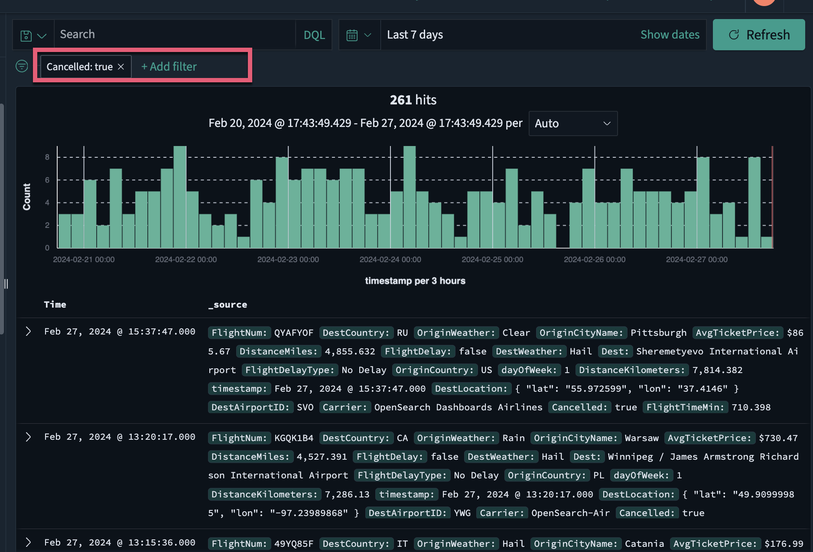Screen dimensions: 813x552
Task: Expand the first document row details
Action: tap(29, 331)
